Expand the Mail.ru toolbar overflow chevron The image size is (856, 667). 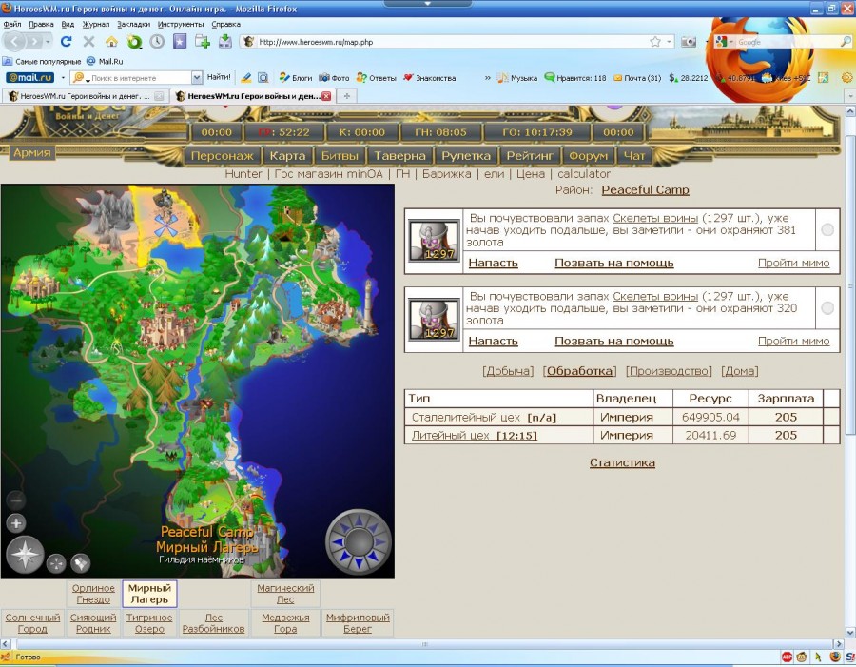pyautogui.click(x=488, y=78)
